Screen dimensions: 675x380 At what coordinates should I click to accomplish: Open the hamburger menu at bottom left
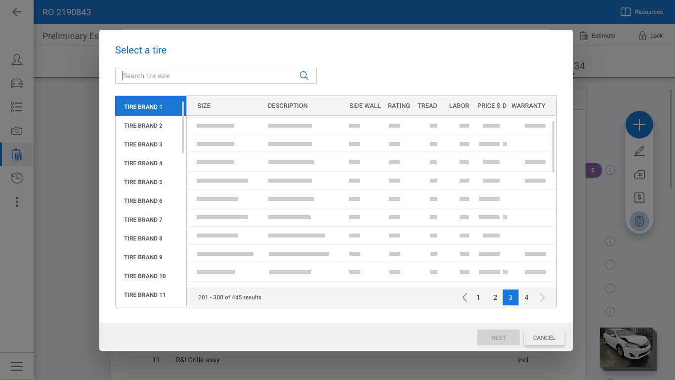[x=17, y=366]
